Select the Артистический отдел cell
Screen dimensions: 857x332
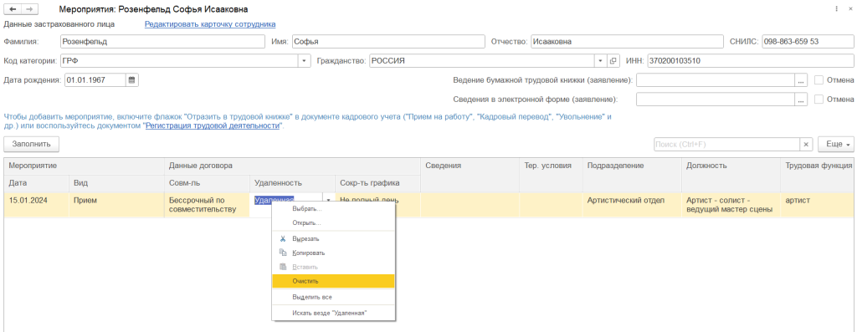tap(632, 205)
